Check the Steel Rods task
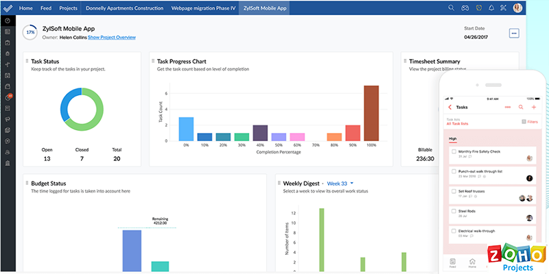 click(454, 211)
